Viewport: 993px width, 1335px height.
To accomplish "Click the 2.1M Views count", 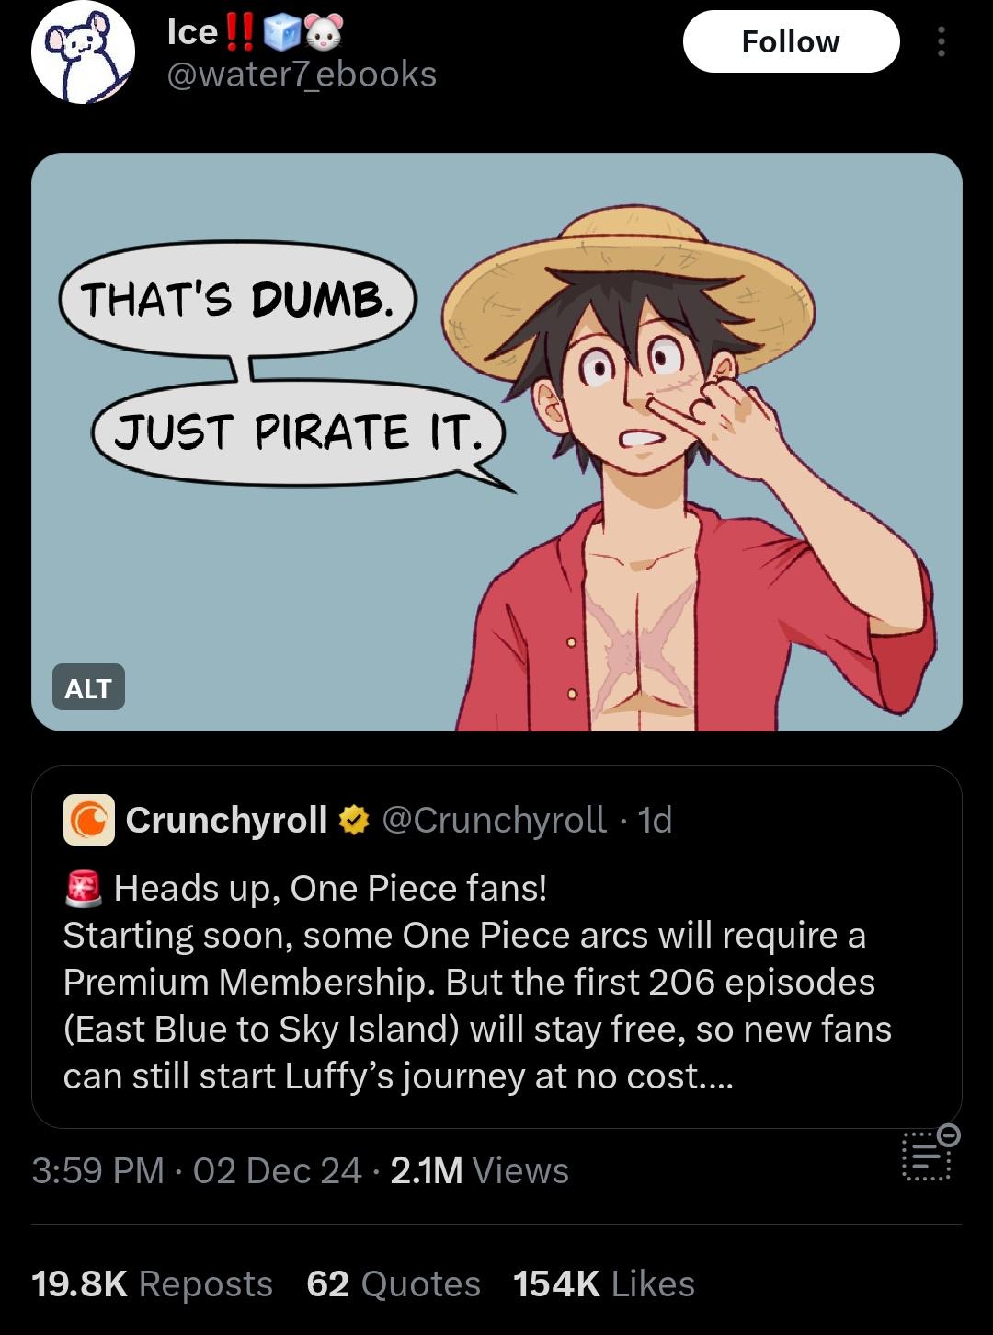I will 479,1170.
